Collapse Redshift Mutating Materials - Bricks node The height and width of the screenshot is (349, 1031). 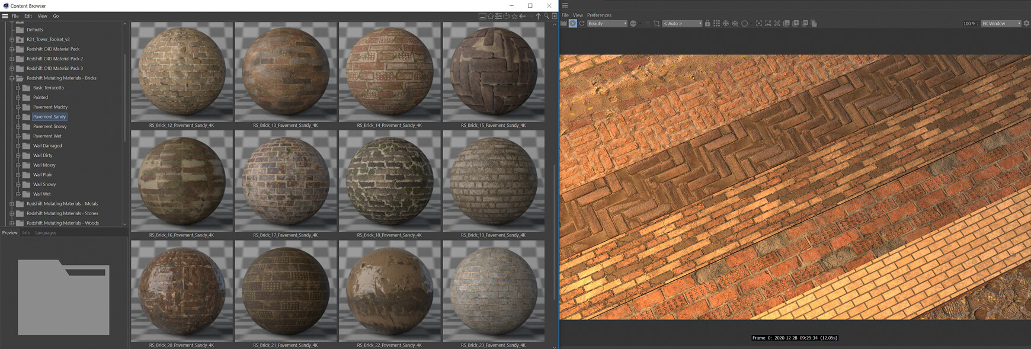tap(11, 78)
